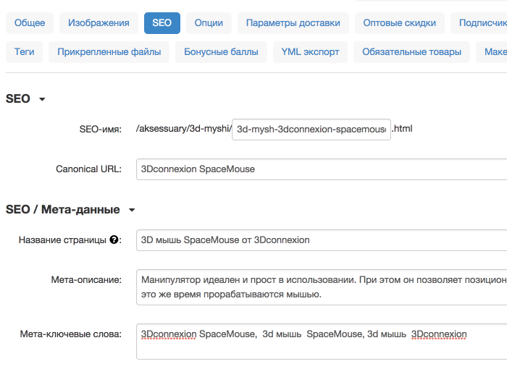Open the Опции tab

point(209,23)
